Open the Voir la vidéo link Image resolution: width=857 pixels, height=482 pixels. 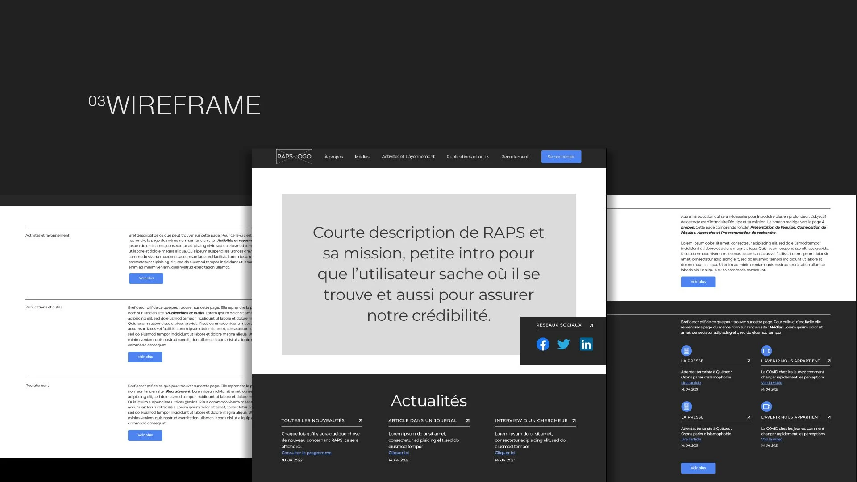pyautogui.click(x=771, y=382)
